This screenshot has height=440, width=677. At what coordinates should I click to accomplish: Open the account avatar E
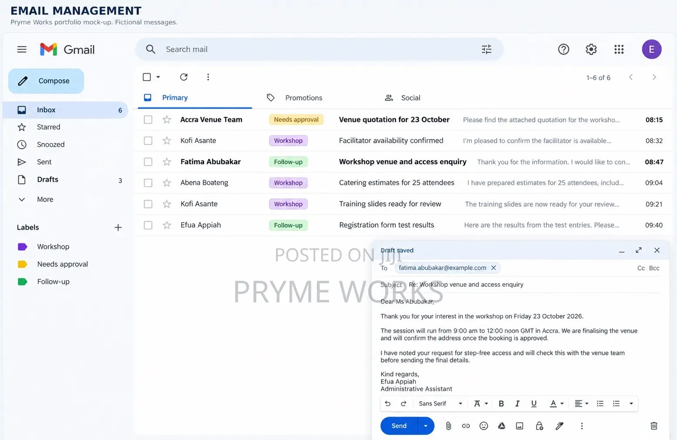(651, 49)
